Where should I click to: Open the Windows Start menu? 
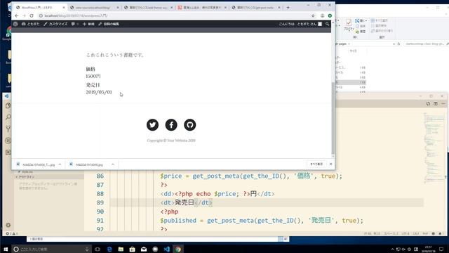6,249
